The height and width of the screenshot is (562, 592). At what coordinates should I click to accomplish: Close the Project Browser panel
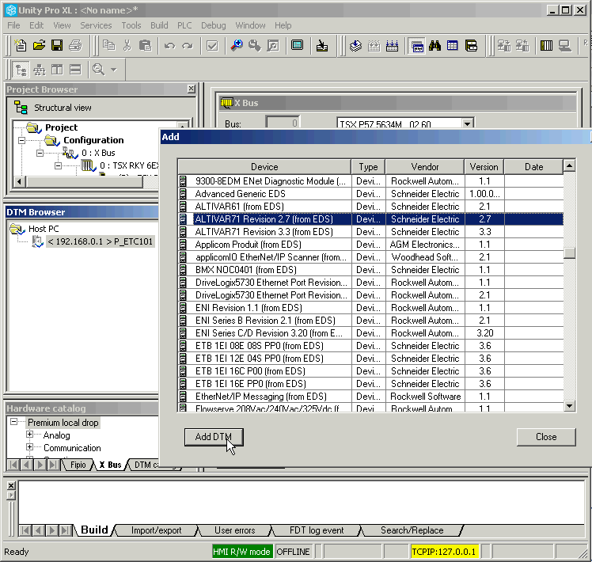pyautogui.click(x=192, y=89)
